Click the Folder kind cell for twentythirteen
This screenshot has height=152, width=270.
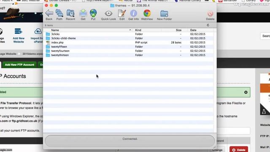click(x=139, y=55)
